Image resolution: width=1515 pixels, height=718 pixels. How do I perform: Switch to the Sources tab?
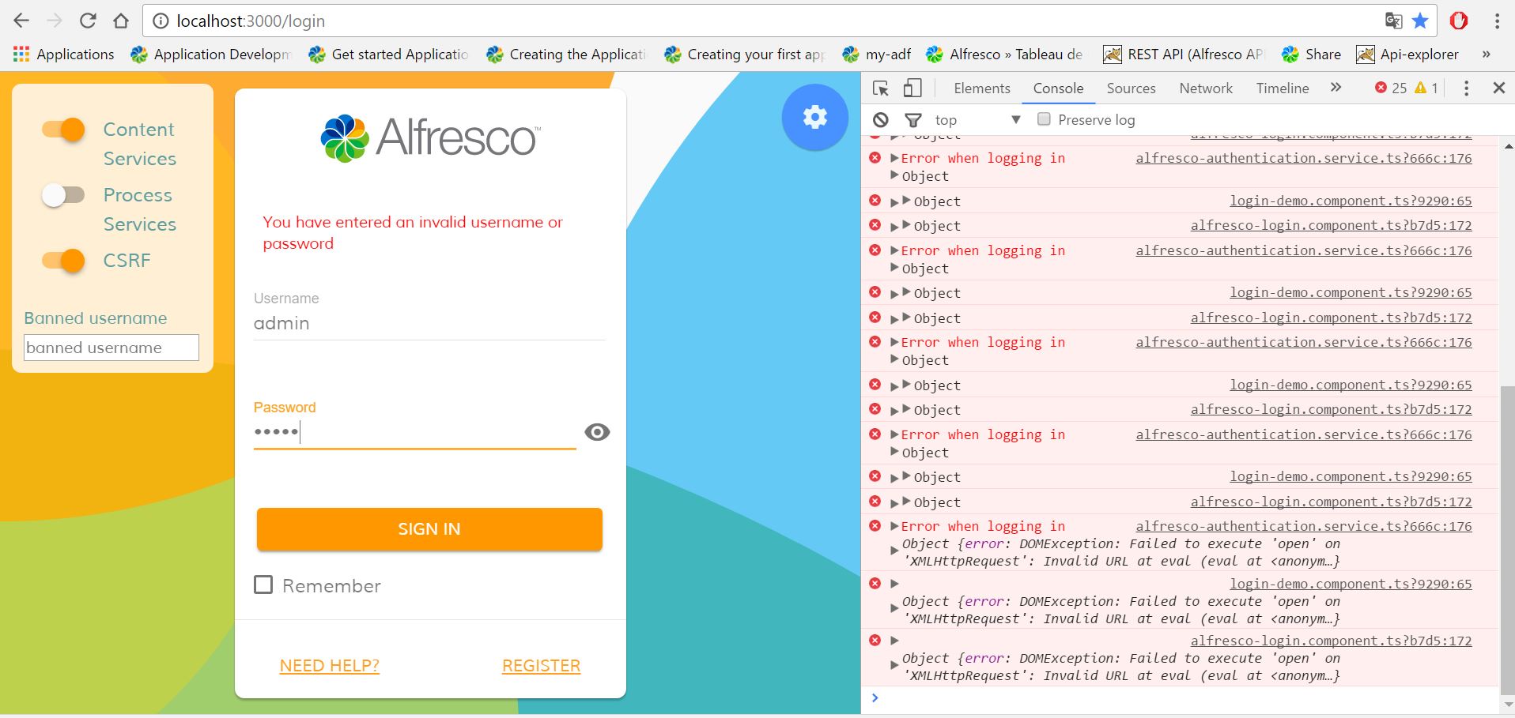[x=1131, y=88]
